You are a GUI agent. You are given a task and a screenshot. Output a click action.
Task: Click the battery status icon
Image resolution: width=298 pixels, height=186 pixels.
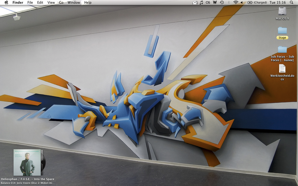(250, 2)
